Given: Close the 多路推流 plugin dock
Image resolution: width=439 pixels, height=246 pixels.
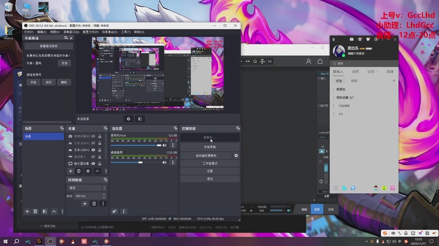Looking at the screenshot, I should (71, 38).
